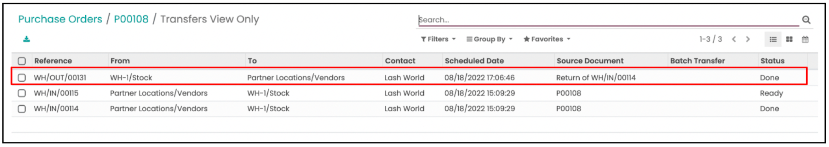
Task: Focus the Search input field
Action: pos(608,20)
